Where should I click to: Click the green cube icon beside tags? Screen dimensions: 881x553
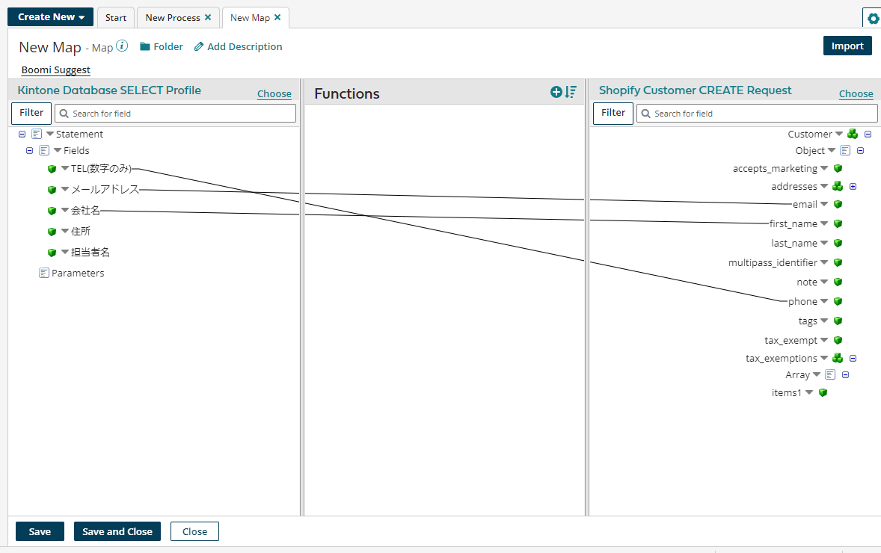click(838, 321)
